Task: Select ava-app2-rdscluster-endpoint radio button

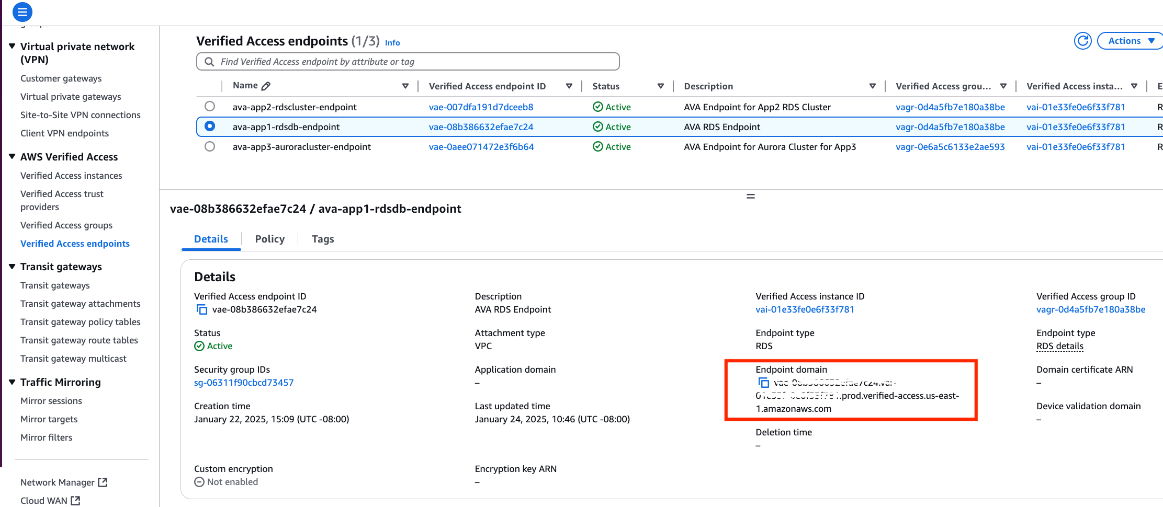Action: point(210,107)
